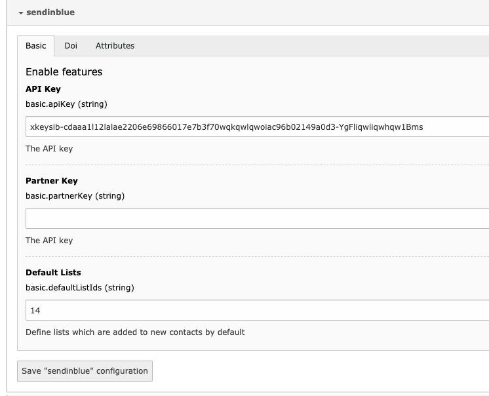This screenshot has height=396, width=489.
Task: Click the bold 'Default Lists' label
Action: click(53, 273)
